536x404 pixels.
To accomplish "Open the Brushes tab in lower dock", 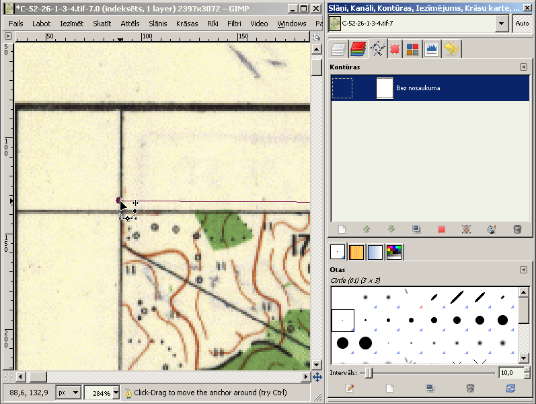I will tap(338, 252).
